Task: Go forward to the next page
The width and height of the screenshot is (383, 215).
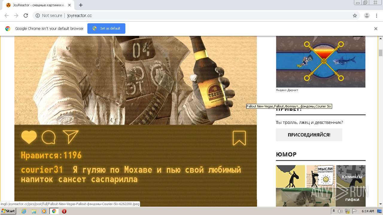Action: 16,16
